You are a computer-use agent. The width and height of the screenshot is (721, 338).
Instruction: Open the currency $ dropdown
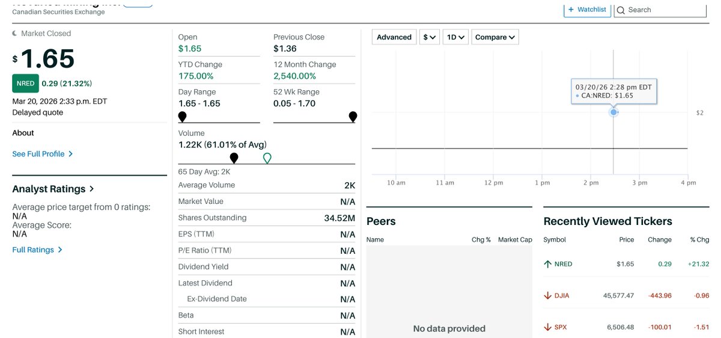coord(430,37)
